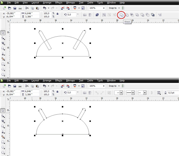The height and width of the screenshot is (156, 179).
Task: Toggle lock ratio padlock in lower property bar
Action: click(x=57, y=92)
